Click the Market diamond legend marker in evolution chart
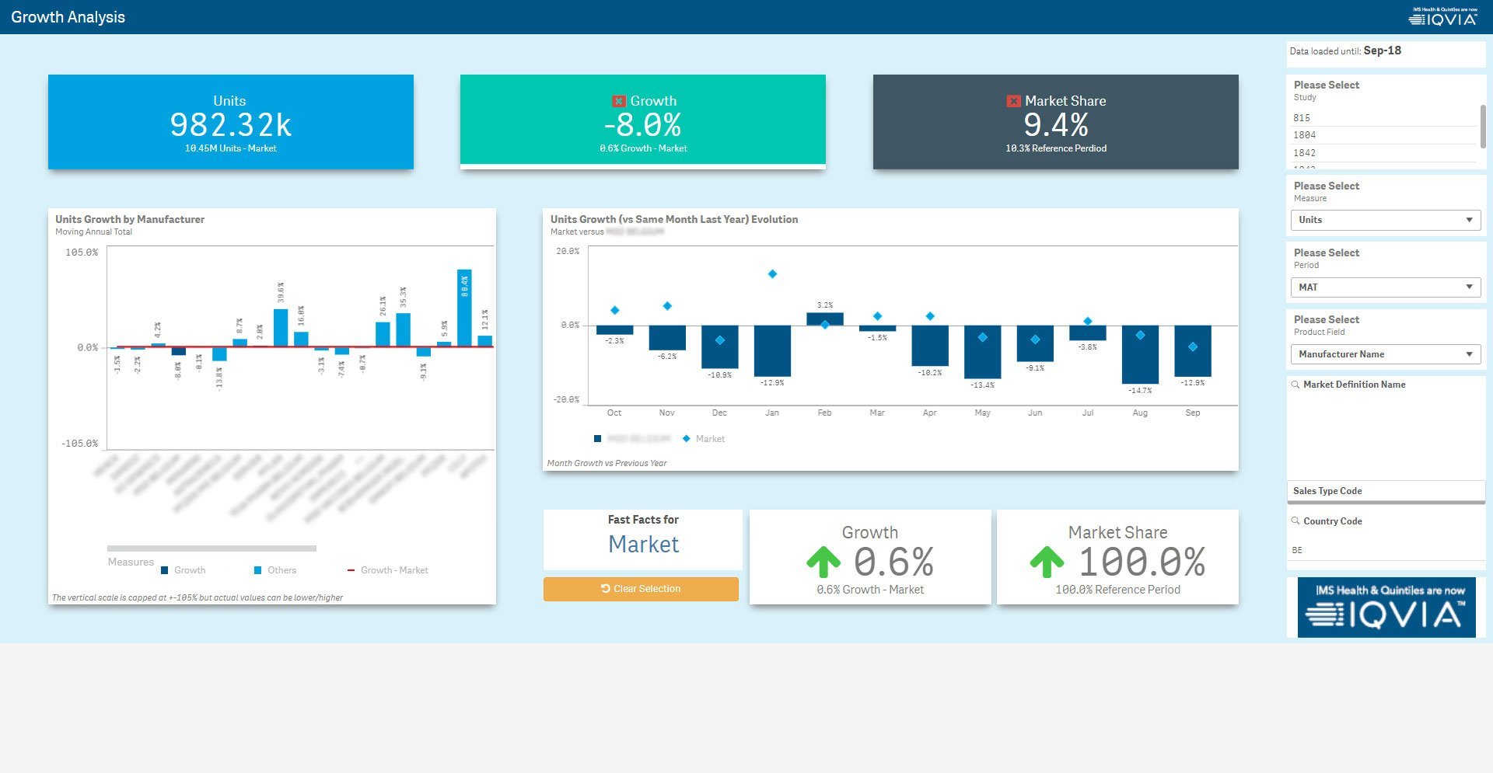 tap(686, 439)
